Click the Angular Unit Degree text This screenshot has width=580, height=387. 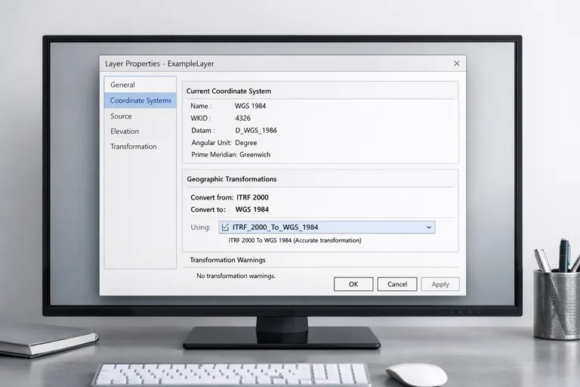pyautogui.click(x=224, y=143)
